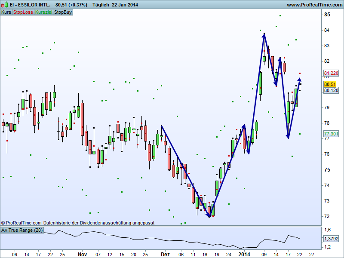Click the Datenhistorie der Dividendenausschüttung angepasst note

coord(99,223)
